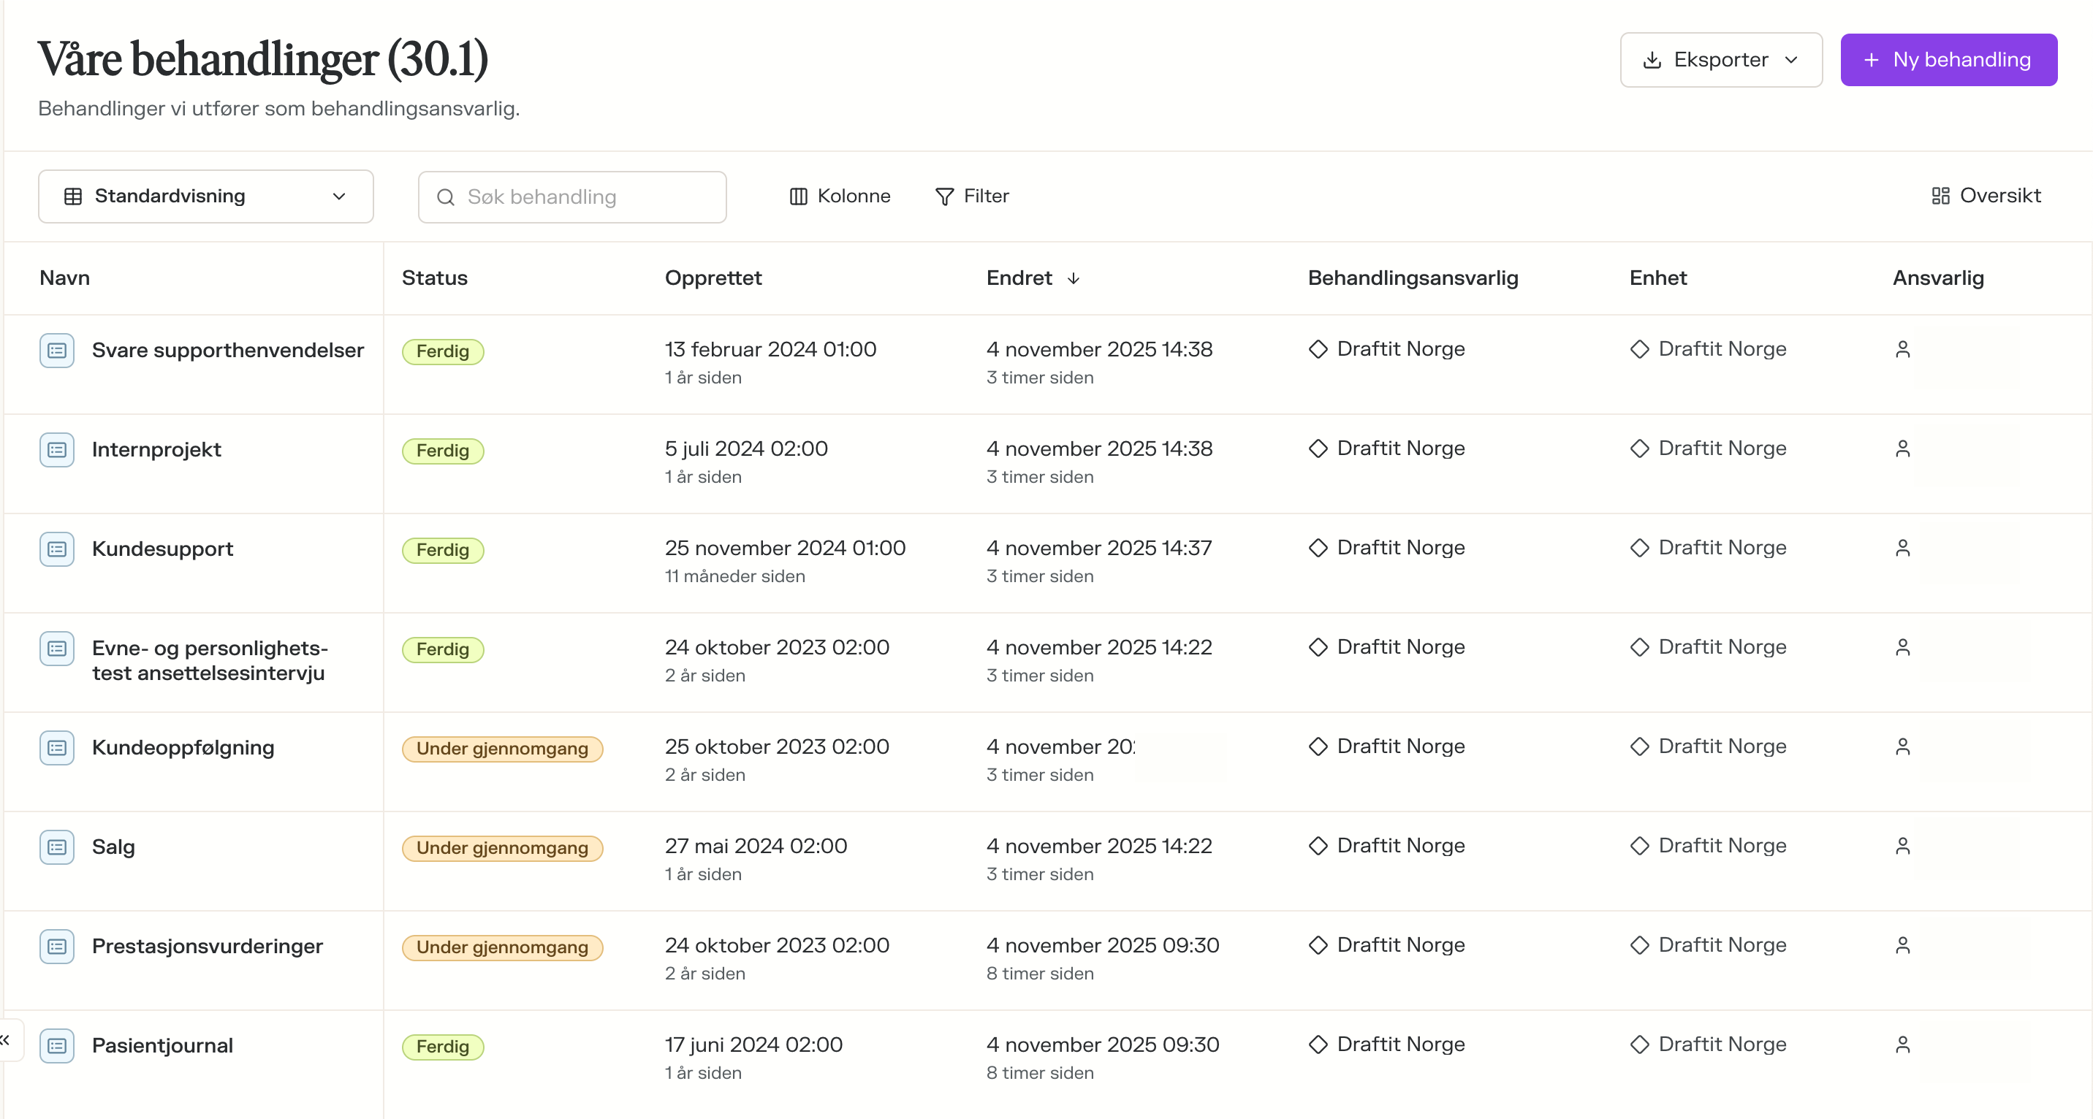2093x1119 pixels.
Task: Click the Pasientjournal row document icon
Action: pyautogui.click(x=57, y=1046)
